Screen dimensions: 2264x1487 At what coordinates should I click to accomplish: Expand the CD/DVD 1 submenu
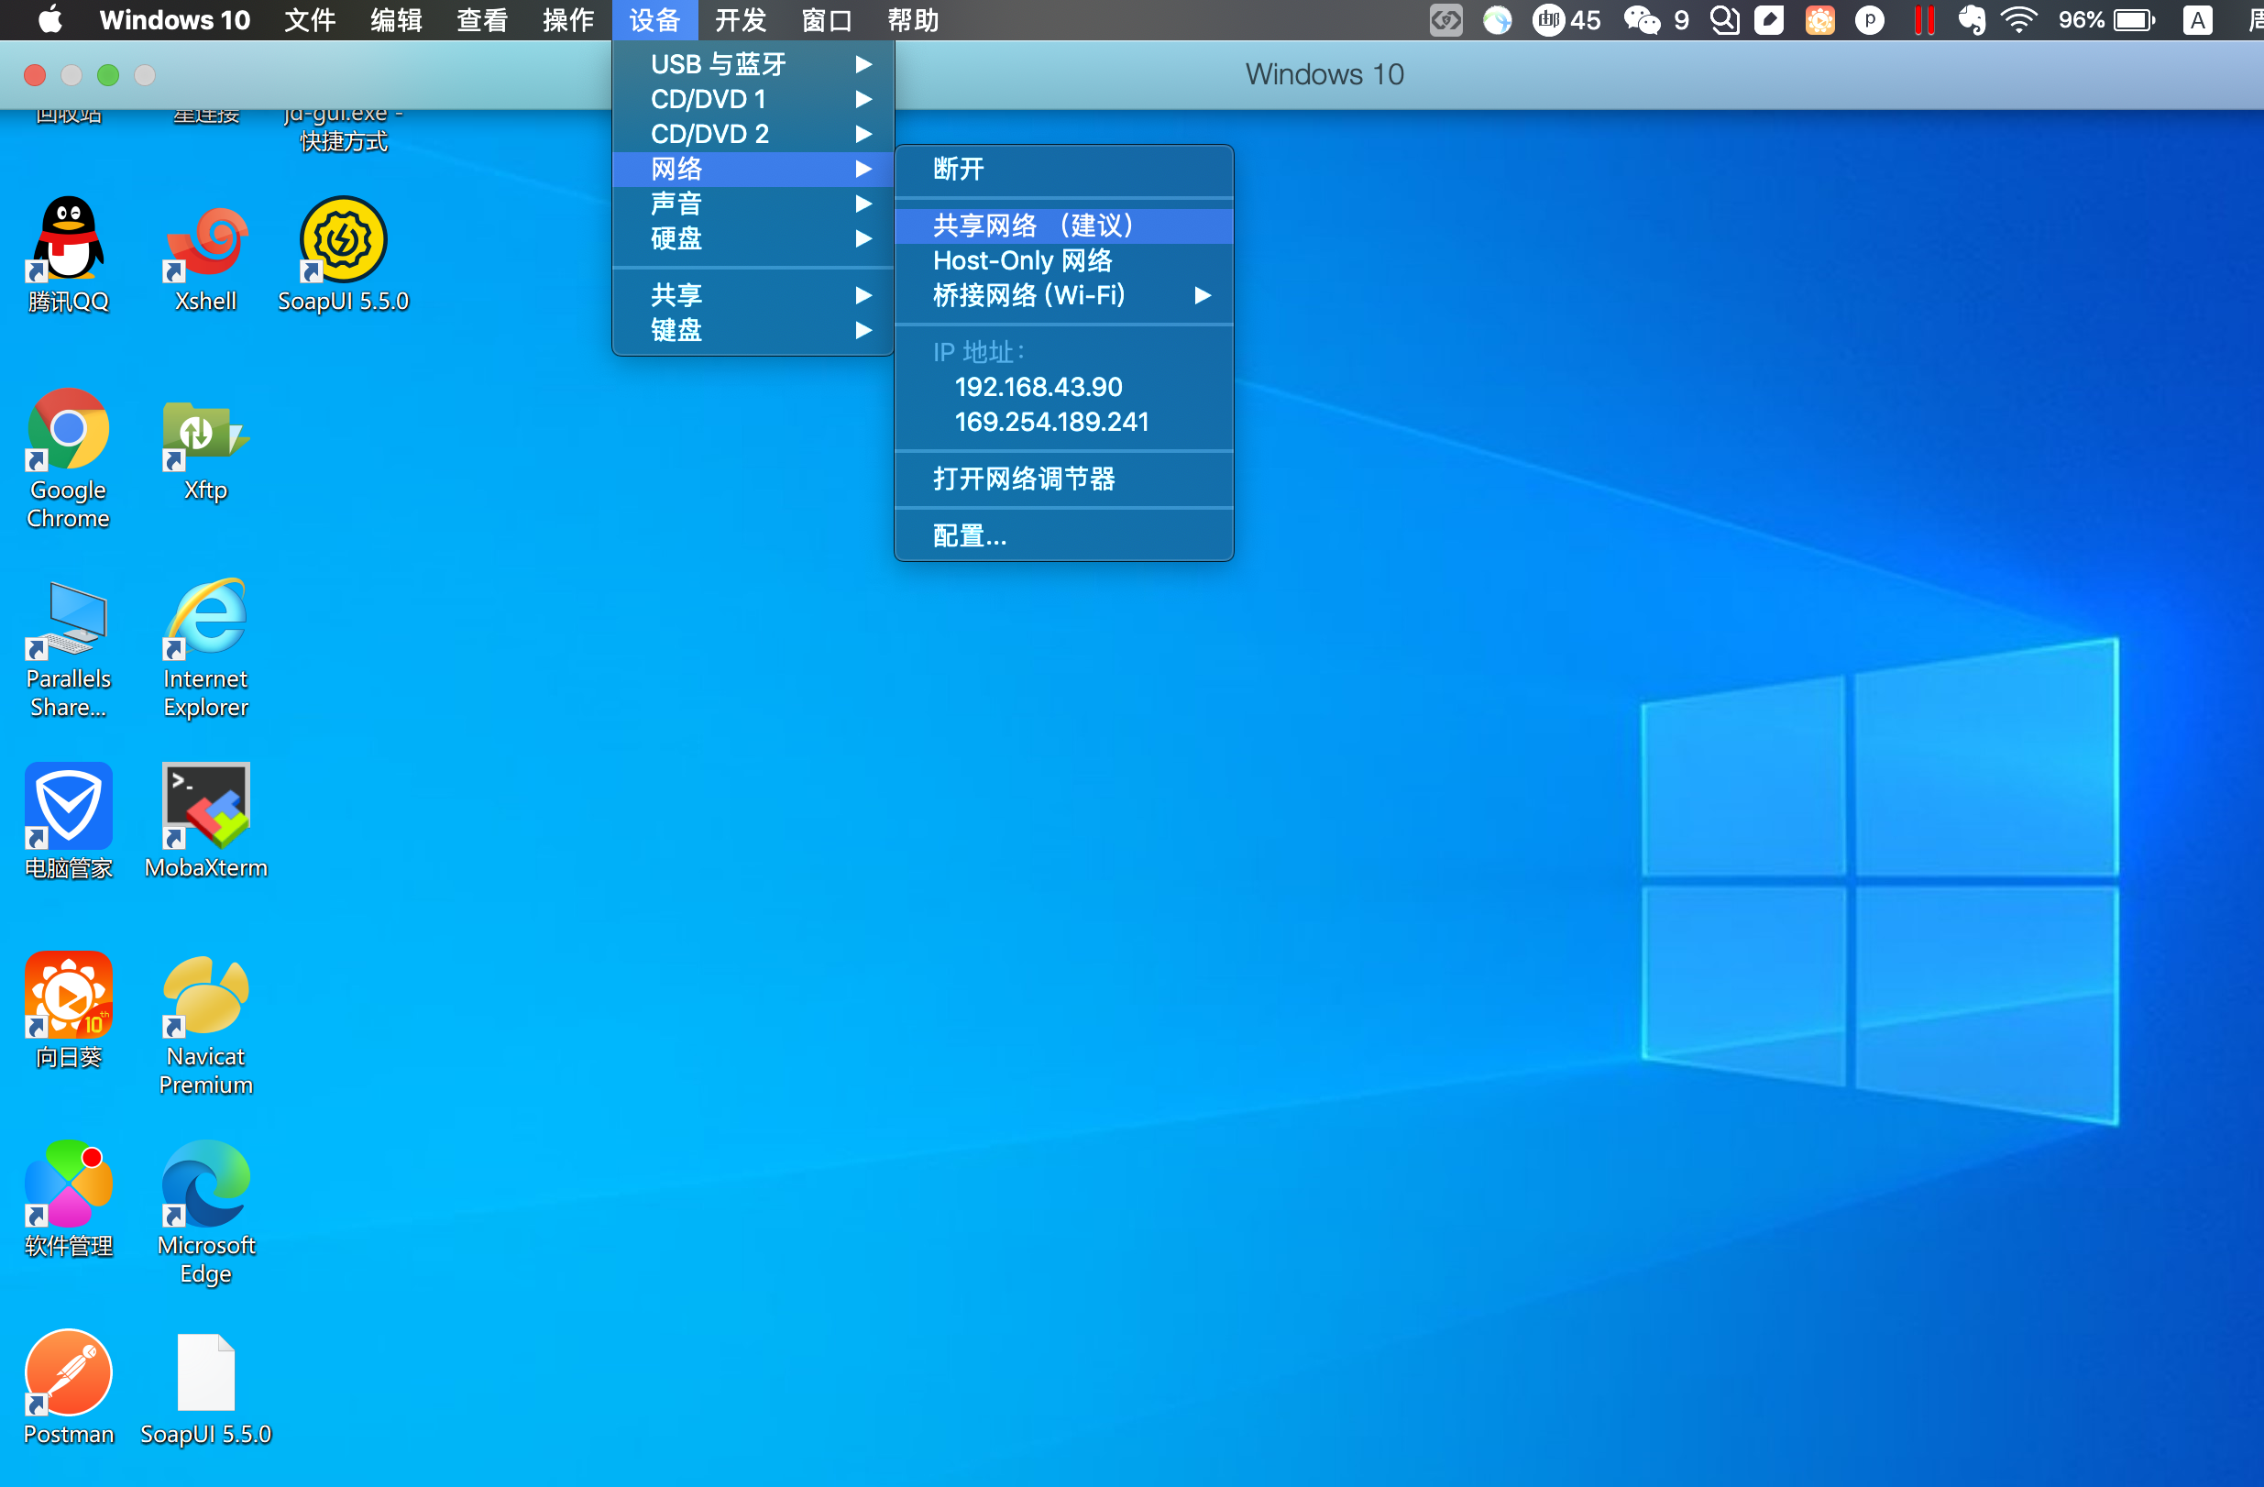coord(753,99)
